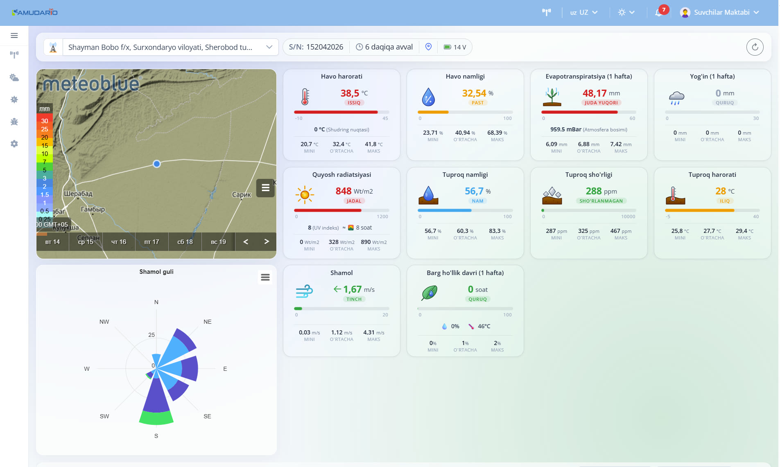Click the Tuproq namligi progress bar
This screenshot has width=780, height=467.
pyautogui.click(x=465, y=210)
